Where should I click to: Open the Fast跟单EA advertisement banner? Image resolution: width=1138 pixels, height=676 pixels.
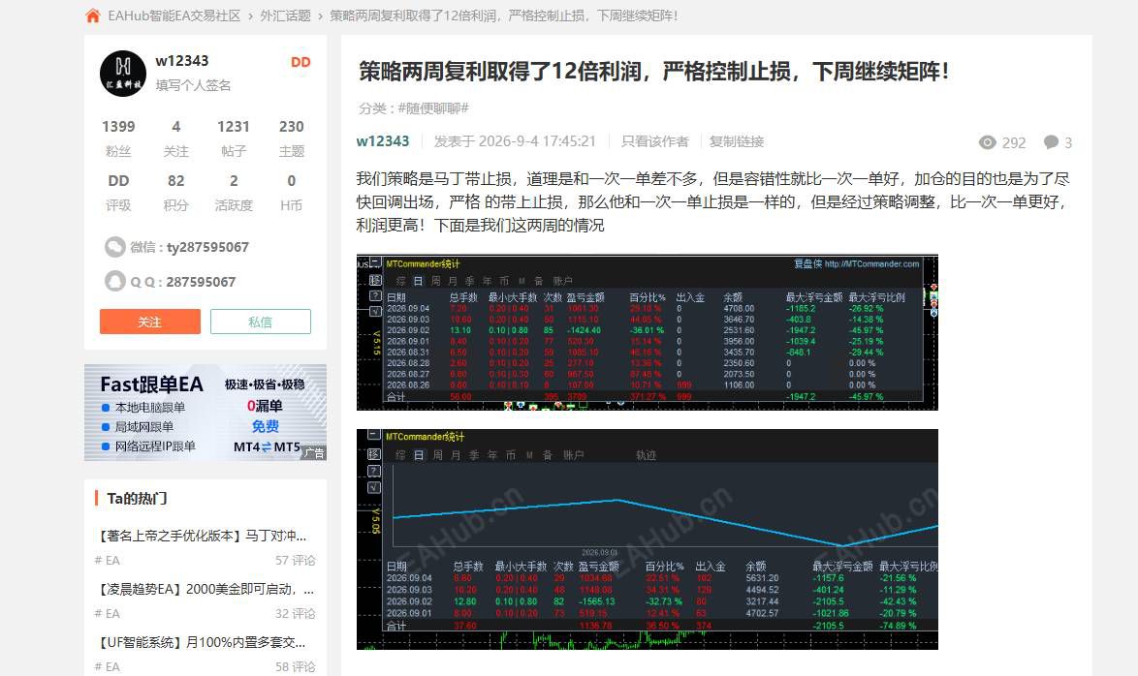pos(205,413)
